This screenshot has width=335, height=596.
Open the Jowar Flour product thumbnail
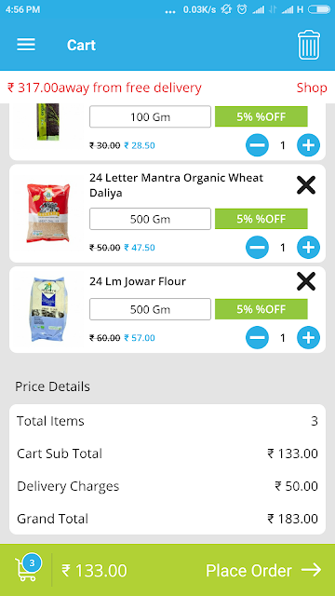click(x=48, y=309)
